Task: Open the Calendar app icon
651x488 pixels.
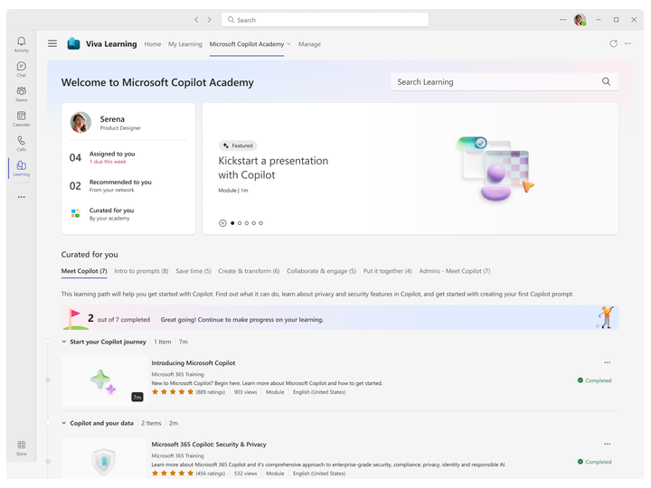Action: click(x=21, y=118)
